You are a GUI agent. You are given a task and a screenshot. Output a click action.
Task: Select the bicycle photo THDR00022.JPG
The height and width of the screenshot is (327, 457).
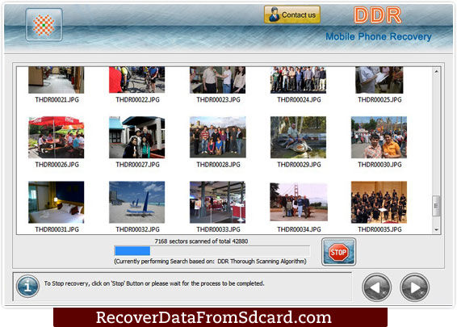137,80
